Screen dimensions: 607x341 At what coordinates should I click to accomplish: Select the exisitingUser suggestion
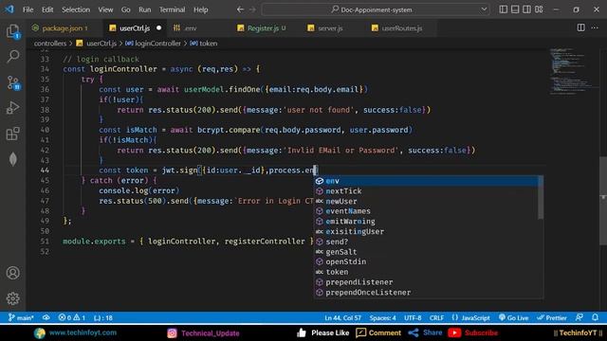[426, 231]
